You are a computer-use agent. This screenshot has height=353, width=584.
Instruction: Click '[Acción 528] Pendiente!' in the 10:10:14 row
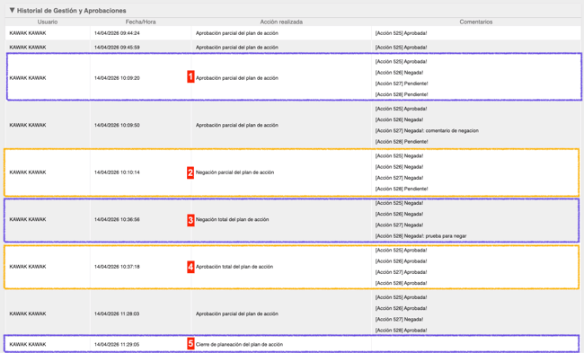click(402, 189)
